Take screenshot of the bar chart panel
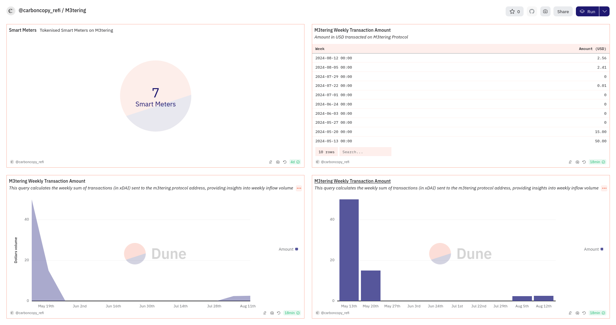The width and height of the screenshot is (616, 325). (x=577, y=313)
